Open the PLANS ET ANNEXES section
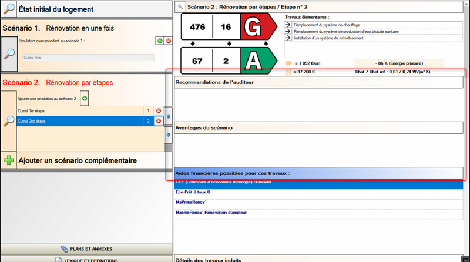 tap(86, 248)
